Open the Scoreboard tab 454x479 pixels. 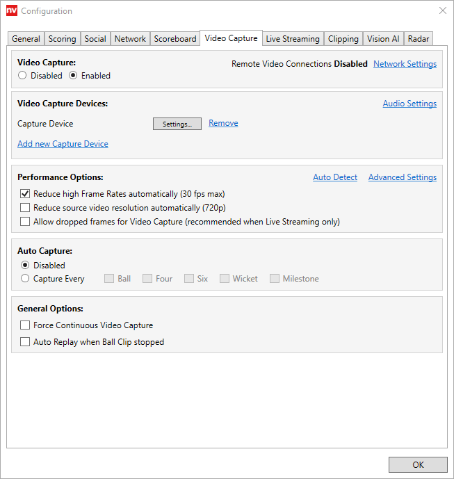click(175, 39)
